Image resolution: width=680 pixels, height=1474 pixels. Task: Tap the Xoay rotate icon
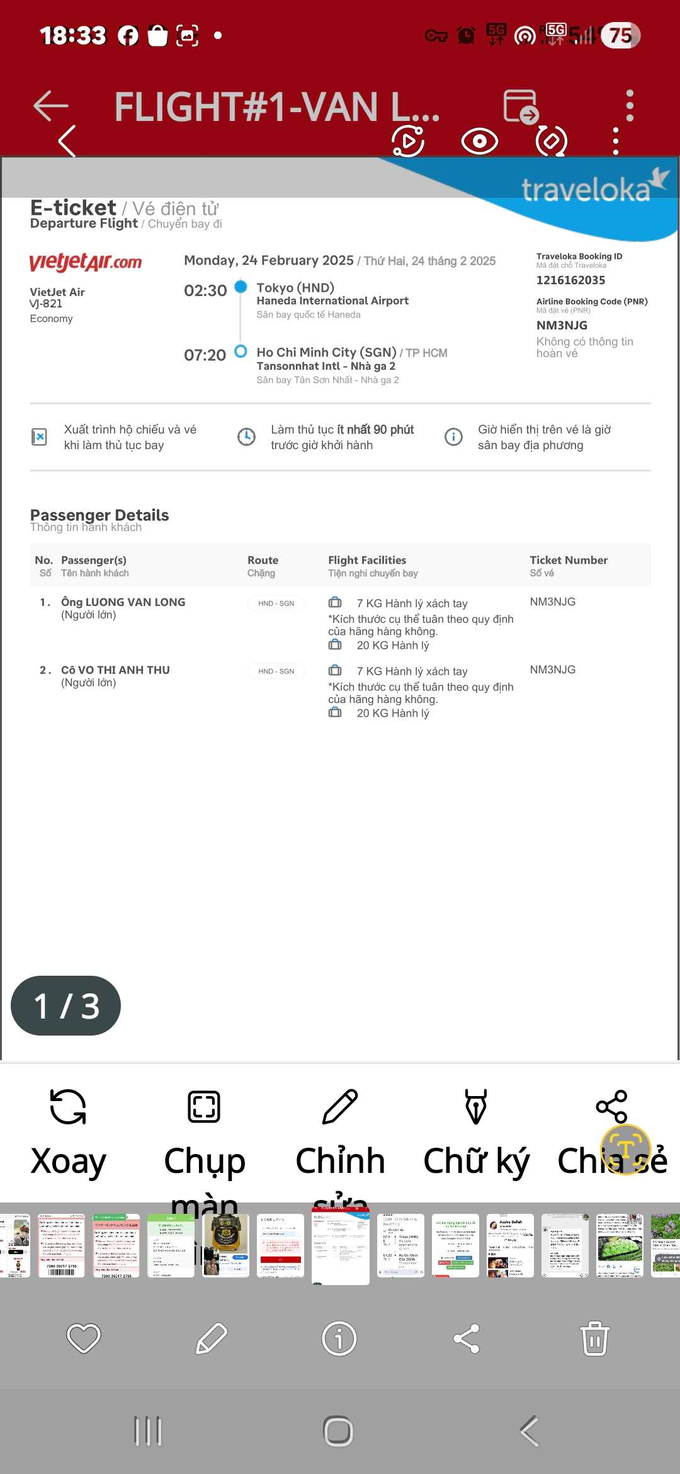(68, 1107)
